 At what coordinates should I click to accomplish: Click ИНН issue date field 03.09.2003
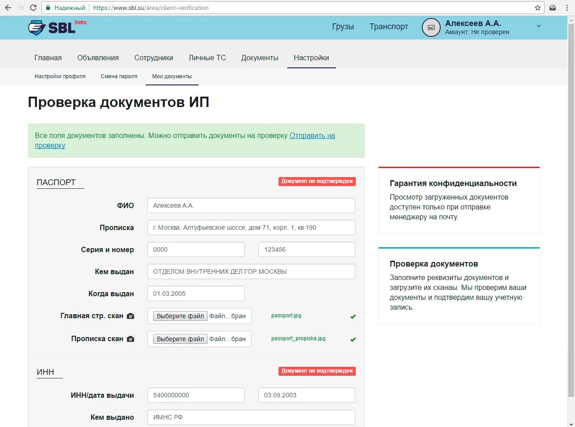coord(307,395)
